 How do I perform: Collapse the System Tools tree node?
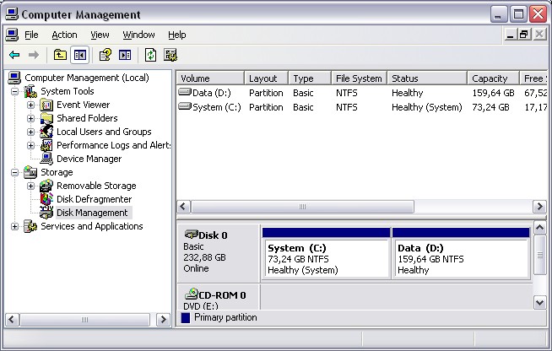click(15, 91)
